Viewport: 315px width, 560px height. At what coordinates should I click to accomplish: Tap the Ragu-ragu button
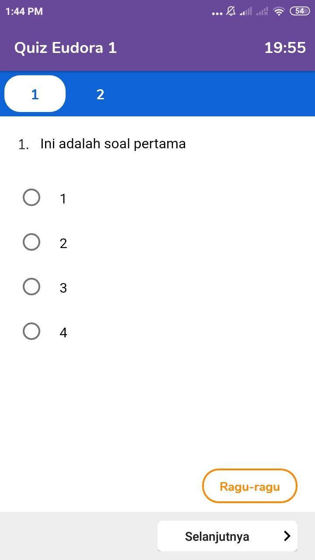250,486
